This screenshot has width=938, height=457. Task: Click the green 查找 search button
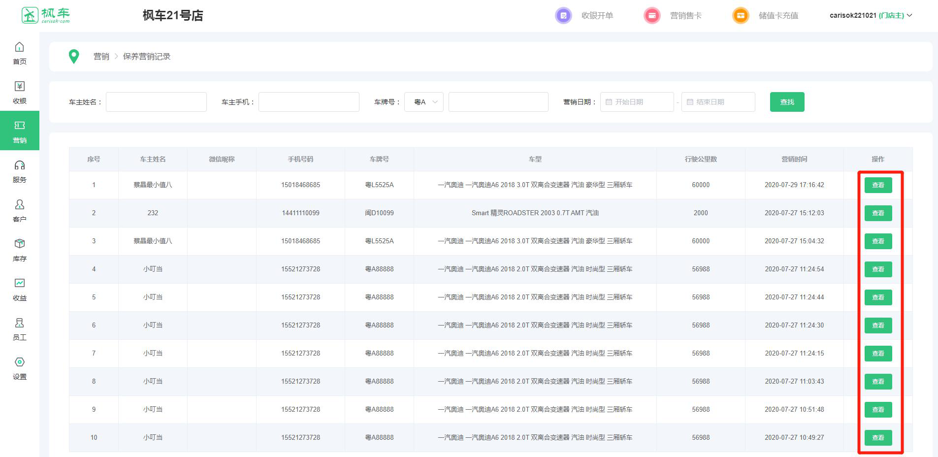coord(787,102)
